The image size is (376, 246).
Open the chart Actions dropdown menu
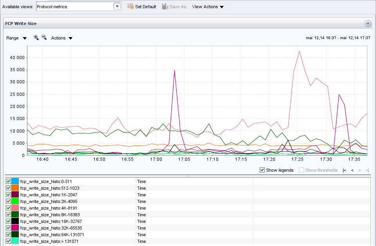tap(62, 38)
